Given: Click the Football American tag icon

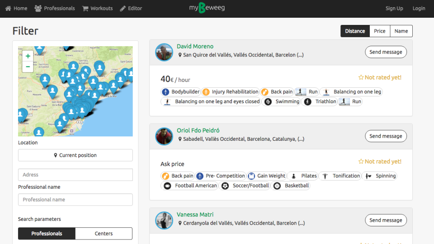Looking at the screenshot, I should pyautogui.click(x=167, y=186).
